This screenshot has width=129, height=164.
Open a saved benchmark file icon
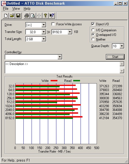pos(12,16)
